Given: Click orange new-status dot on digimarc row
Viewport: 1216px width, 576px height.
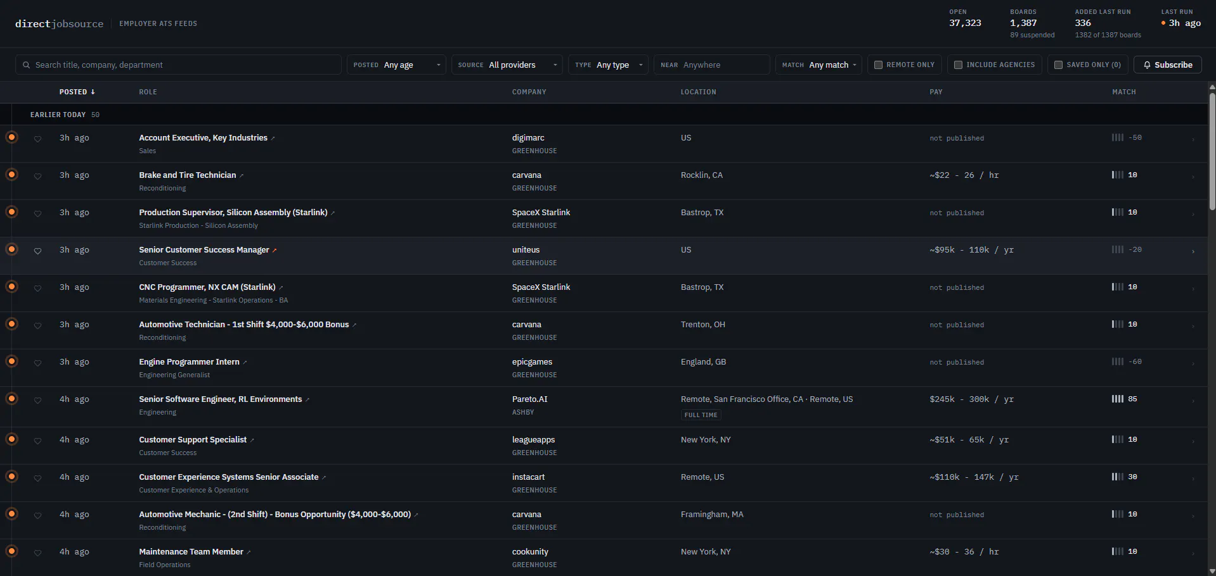Looking at the screenshot, I should point(11,137).
